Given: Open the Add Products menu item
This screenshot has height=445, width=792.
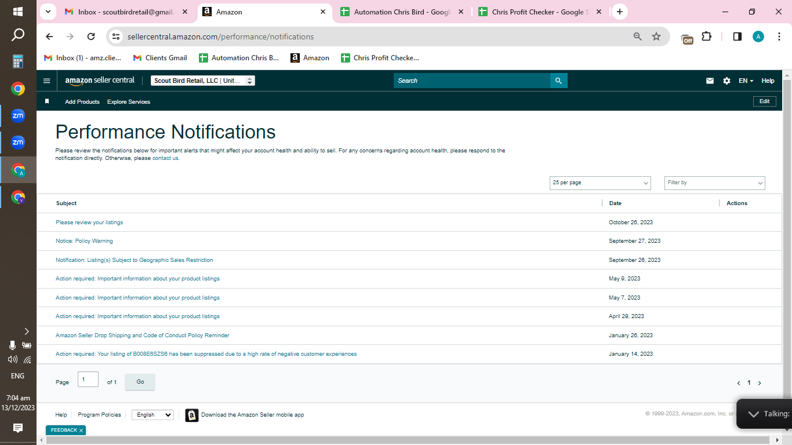Looking at the screenshot, I should [82, 102].
